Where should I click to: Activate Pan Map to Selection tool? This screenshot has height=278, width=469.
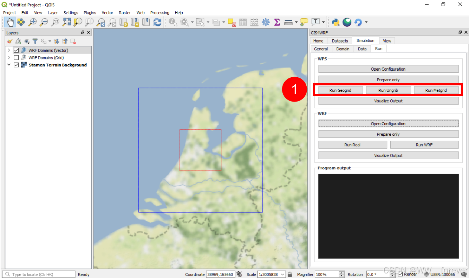click(21, 22)
